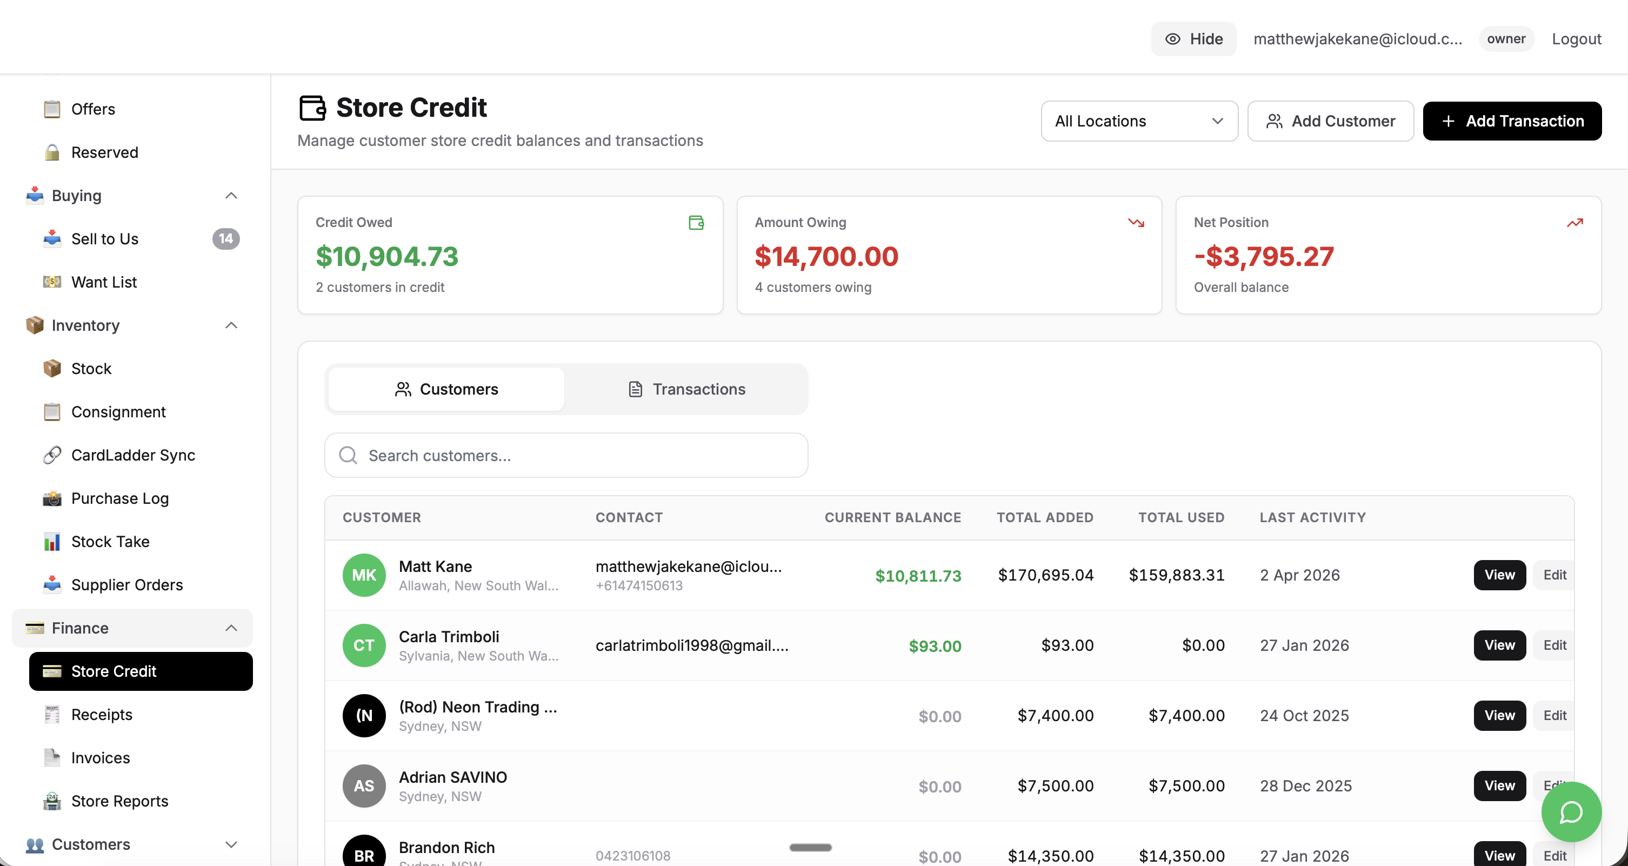Viewport: 1628px width, 866px height.
Task: Toggle the owner role badge
Action: pos(1507,38)
